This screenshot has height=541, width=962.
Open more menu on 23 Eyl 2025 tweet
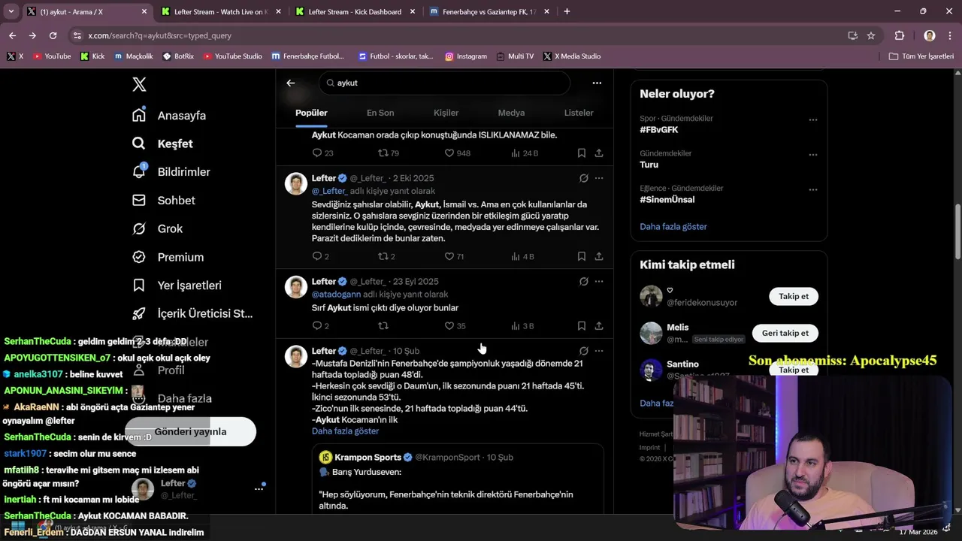tap(599, 282)
